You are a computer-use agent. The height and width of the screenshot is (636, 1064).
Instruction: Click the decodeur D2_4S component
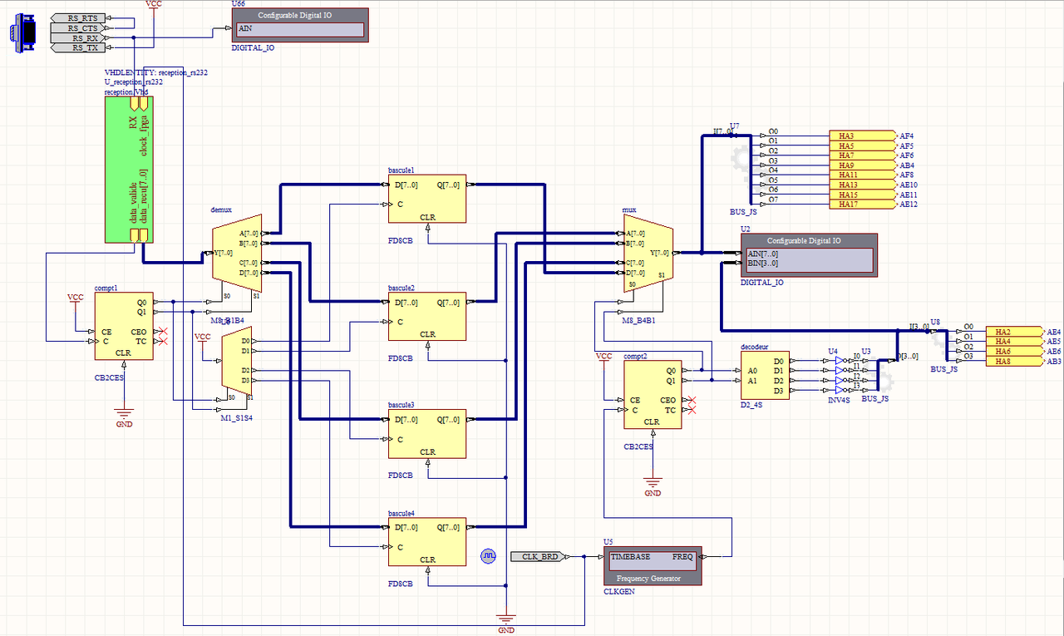point(764,376)
